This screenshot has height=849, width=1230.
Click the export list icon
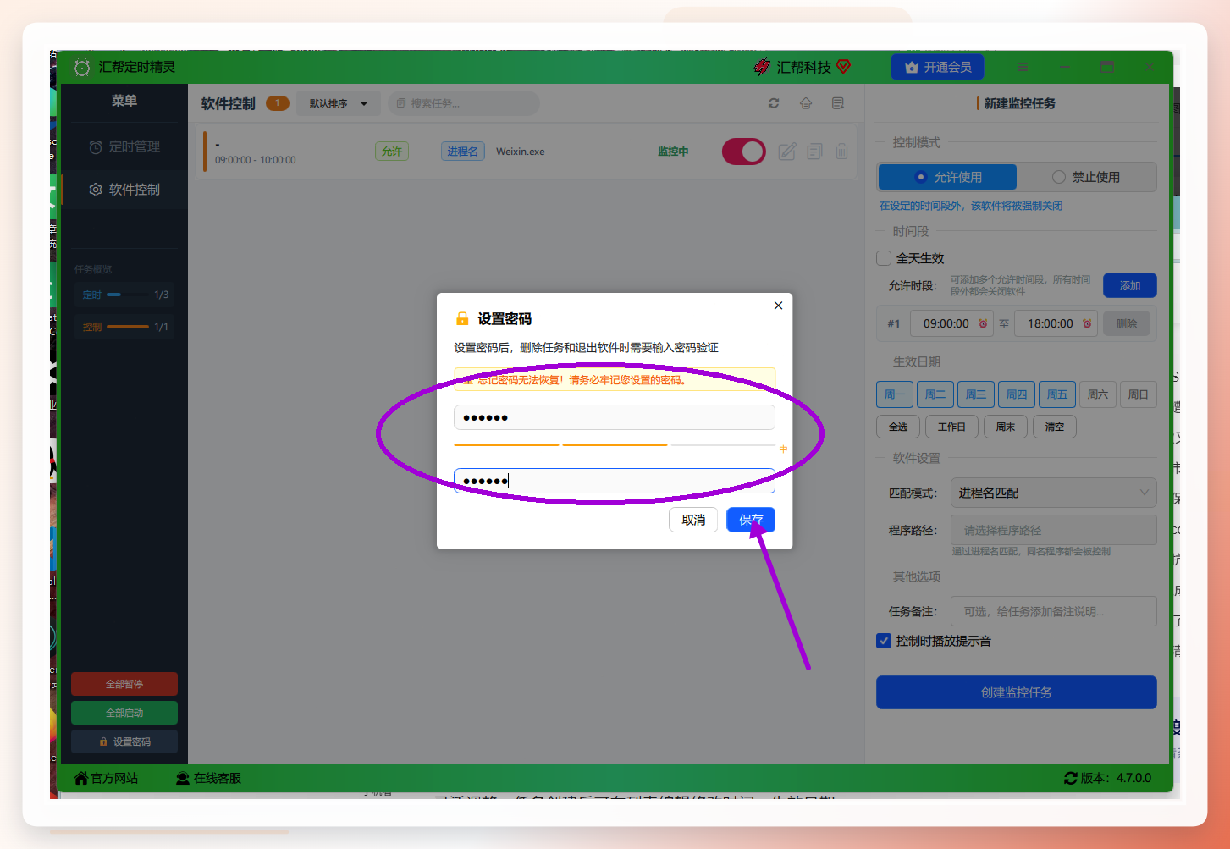838,103
